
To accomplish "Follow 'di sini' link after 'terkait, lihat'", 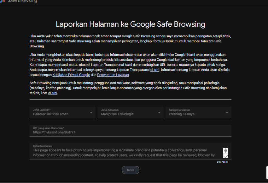I will (53, 93).
